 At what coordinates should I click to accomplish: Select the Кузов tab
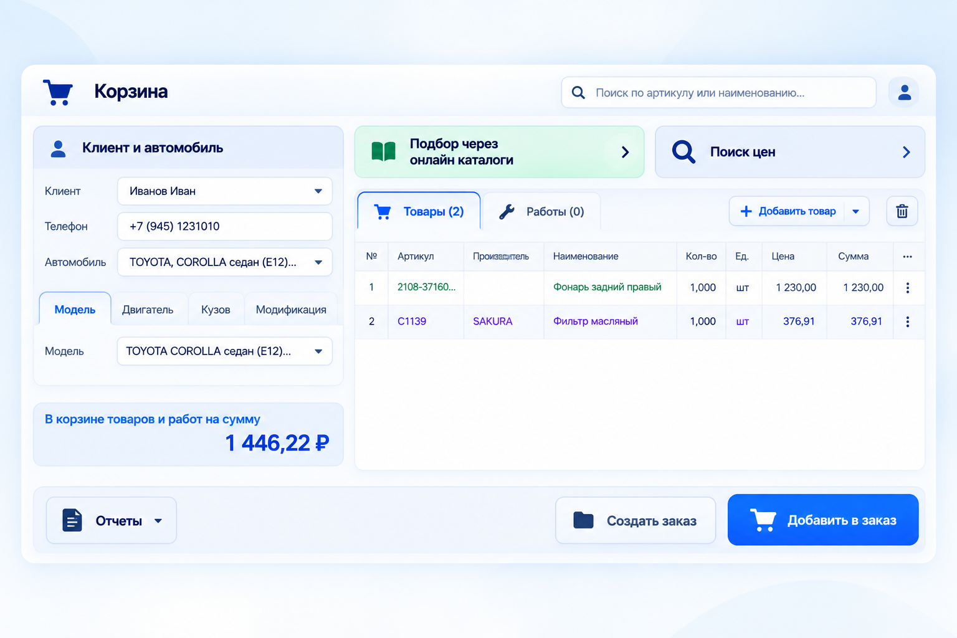click(x=216, y=309)
